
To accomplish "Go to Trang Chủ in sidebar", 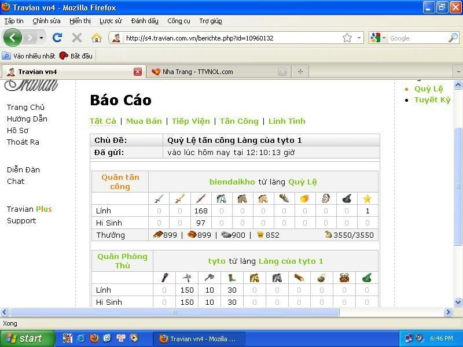I will (x=25, y=107).
